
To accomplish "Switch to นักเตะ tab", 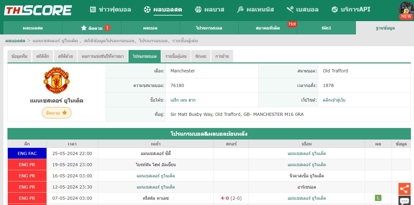I will pos(201,56).
